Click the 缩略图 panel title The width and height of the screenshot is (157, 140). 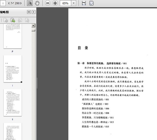click(4, 12)
